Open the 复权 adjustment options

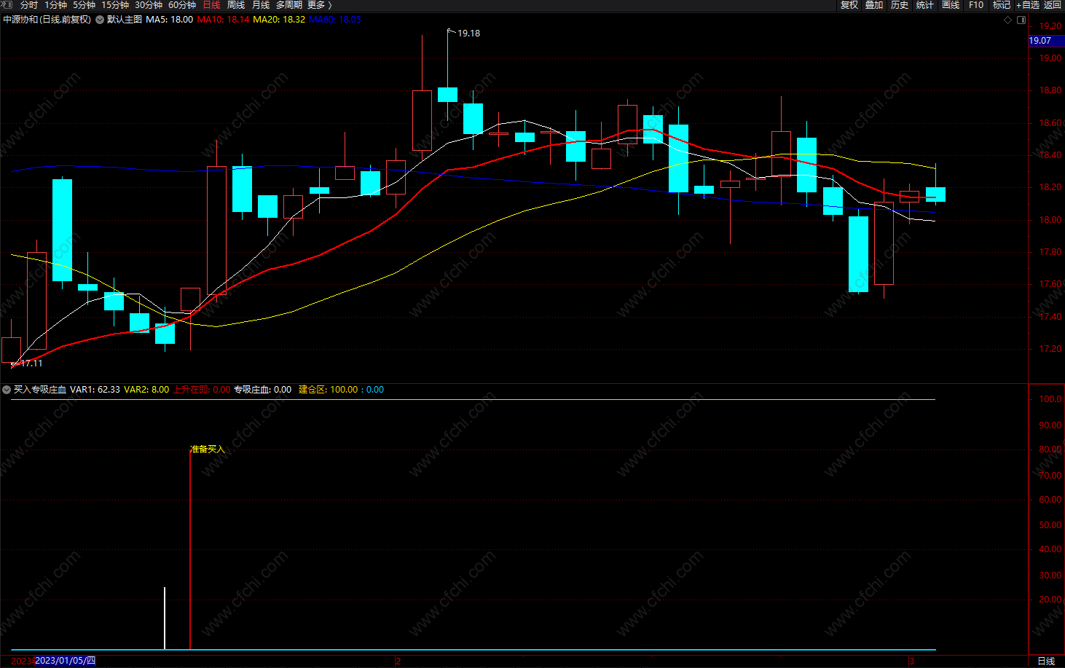pos(849,4)
